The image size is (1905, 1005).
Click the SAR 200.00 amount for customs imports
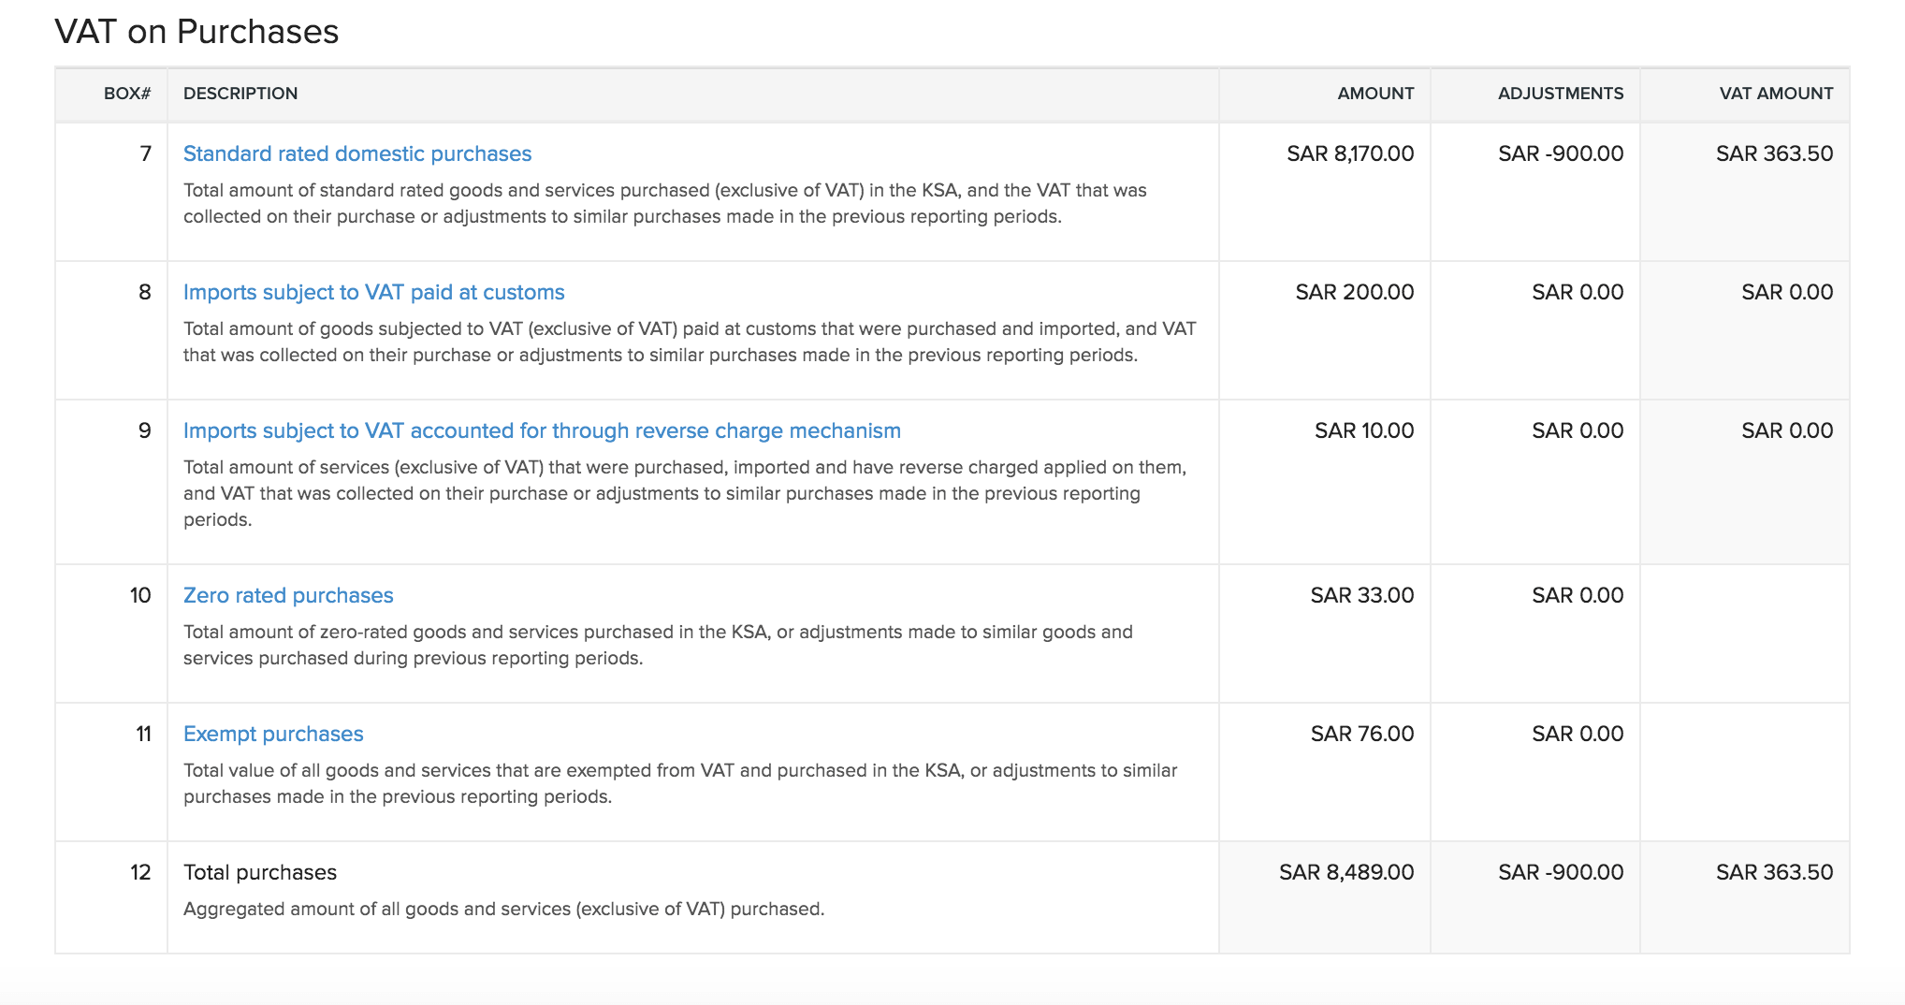click(1354, 292)
